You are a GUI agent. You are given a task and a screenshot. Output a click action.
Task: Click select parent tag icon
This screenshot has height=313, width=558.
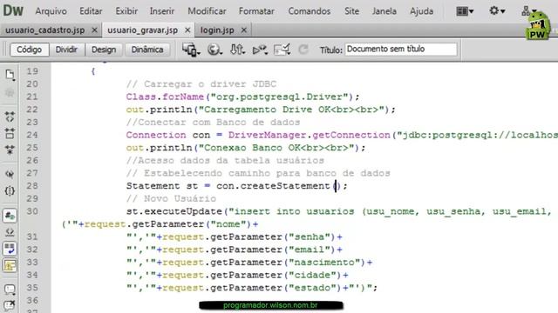pyautogui.click(x=10, y=174)
